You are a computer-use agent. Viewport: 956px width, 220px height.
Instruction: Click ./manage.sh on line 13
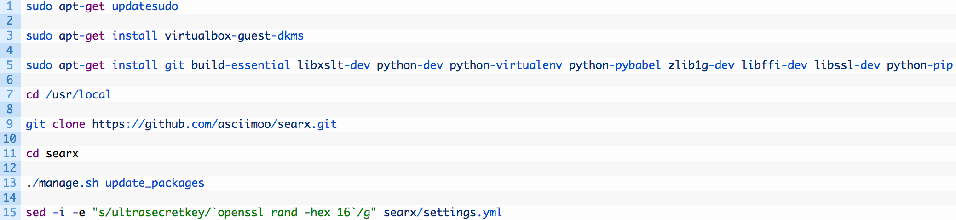(x=62, y=183)
